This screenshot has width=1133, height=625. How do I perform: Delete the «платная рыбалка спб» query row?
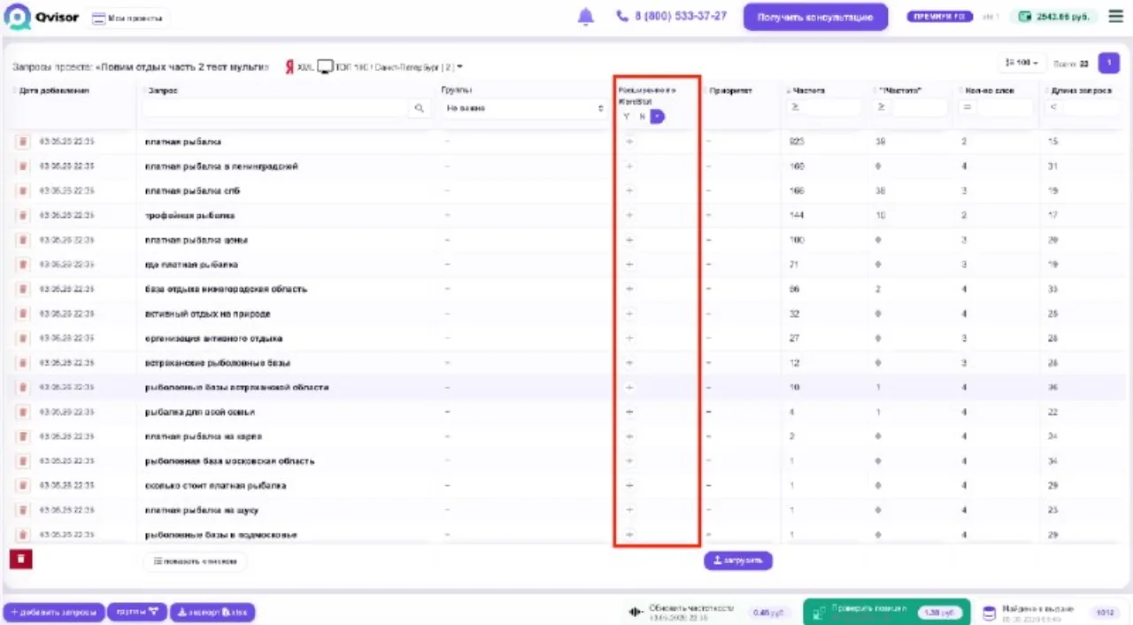click(x=23, y=190)
